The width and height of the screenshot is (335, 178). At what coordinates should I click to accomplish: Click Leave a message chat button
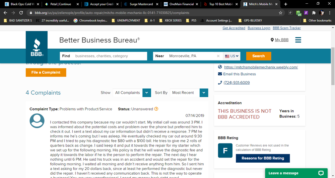click(296, 173)
